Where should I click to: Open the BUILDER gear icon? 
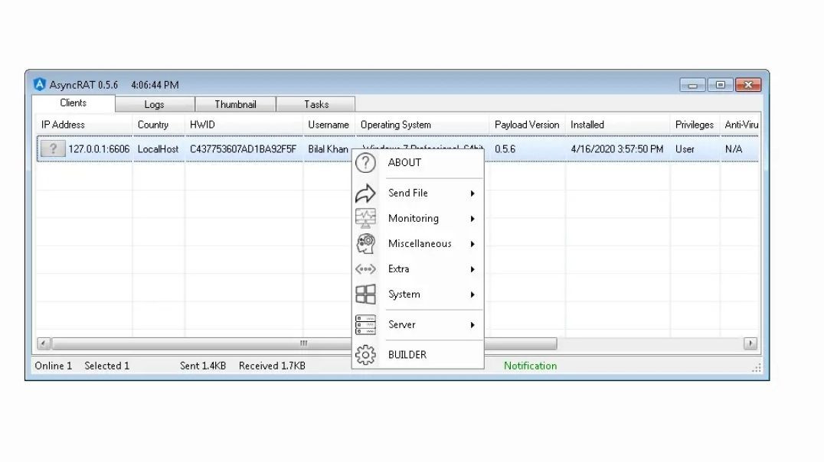[x=365, y=354]
